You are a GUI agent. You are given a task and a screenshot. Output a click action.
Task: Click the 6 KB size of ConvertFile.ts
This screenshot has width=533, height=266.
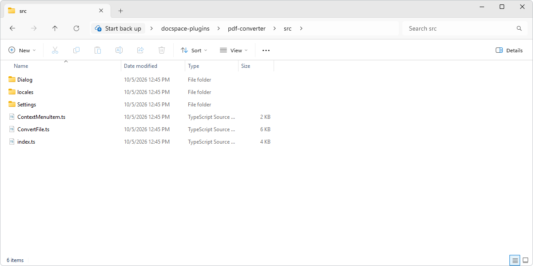[265, 129]
